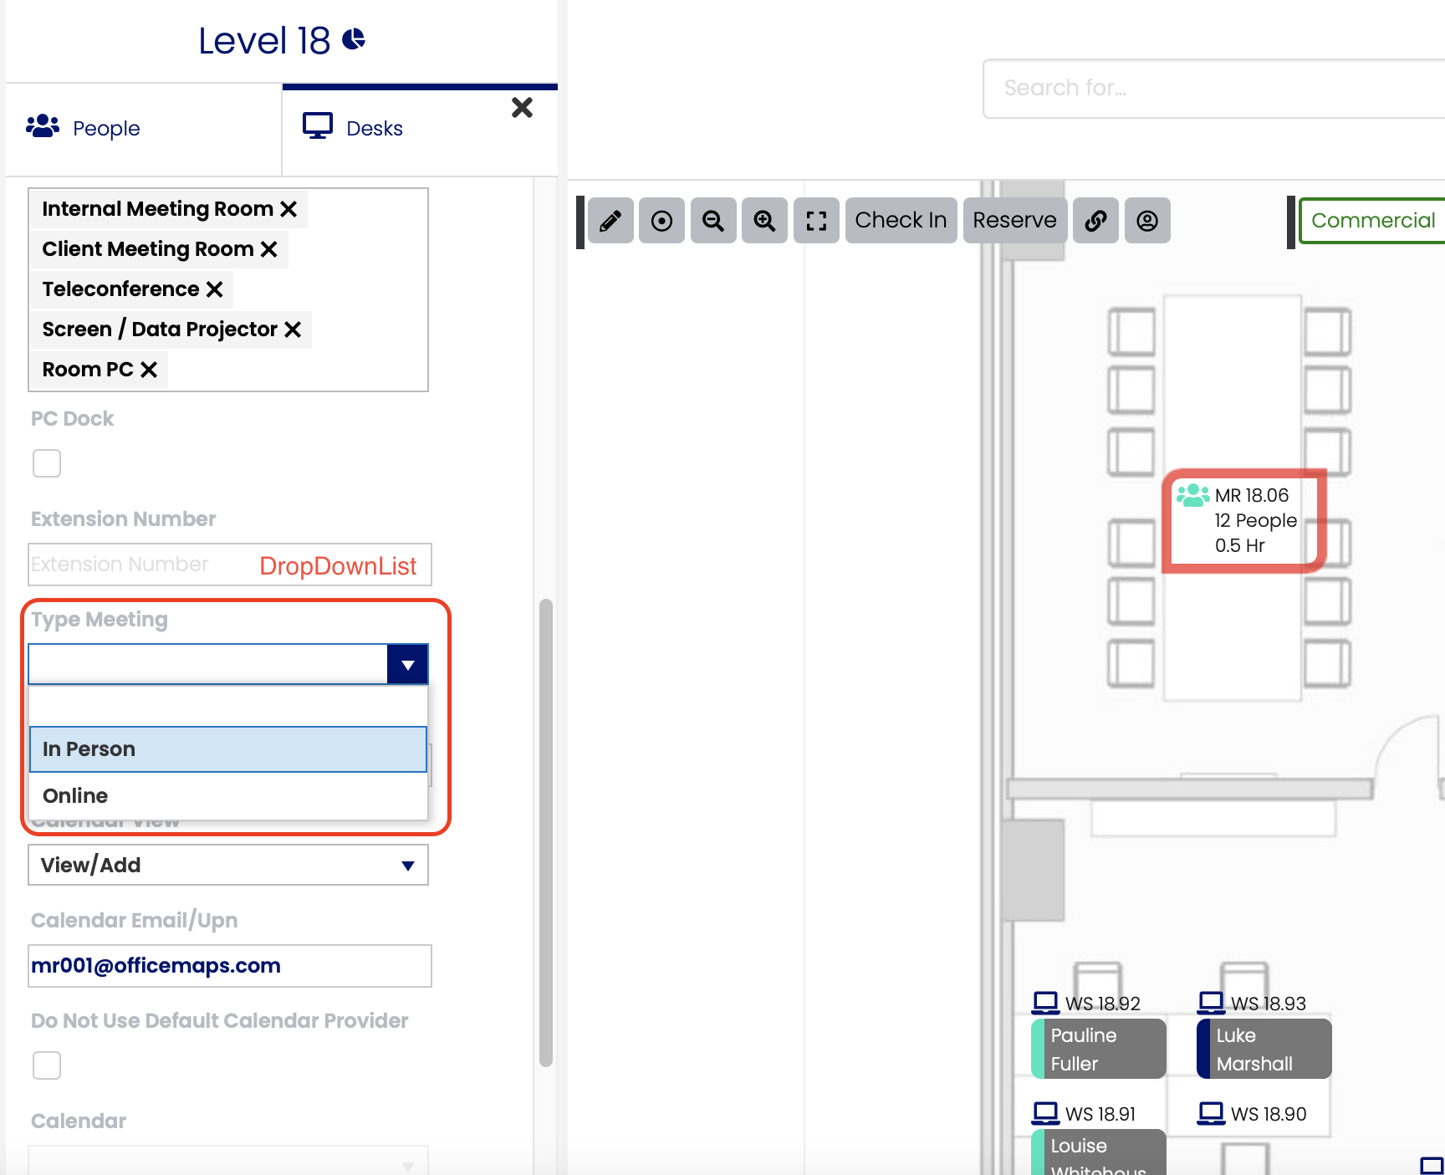
Task: Click the Check In button
Action: pos(901,221)
